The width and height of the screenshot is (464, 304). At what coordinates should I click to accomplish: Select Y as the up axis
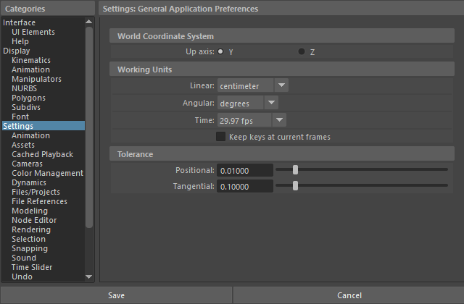tap(220, 51)
